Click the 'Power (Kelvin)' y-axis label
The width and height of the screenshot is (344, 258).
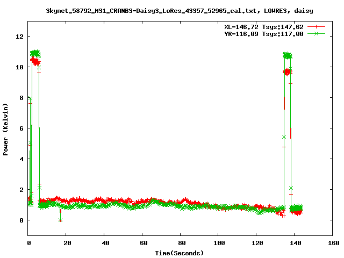5,130
